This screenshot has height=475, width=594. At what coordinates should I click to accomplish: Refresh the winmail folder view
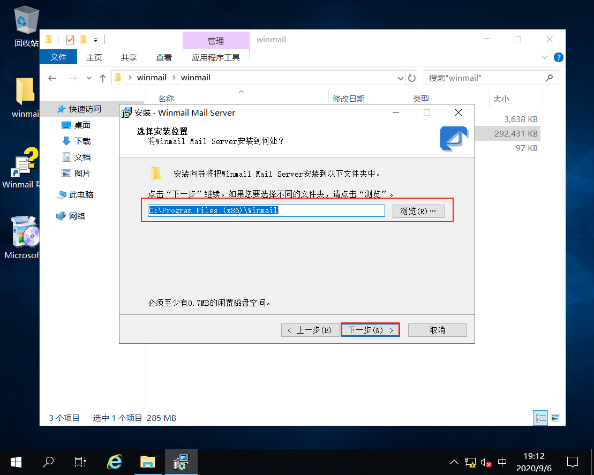coord(411,78)
